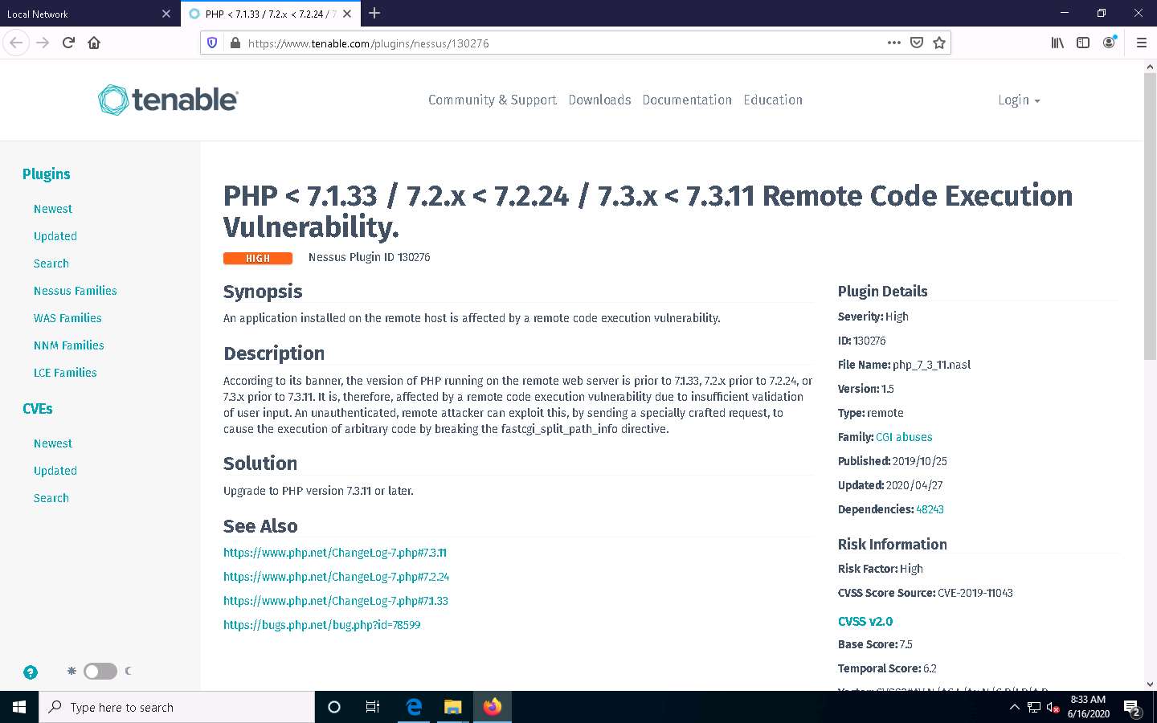This screenshot has height=723, width=1157.
Task: Open Nessus Families link
Action: click(76, 291)
